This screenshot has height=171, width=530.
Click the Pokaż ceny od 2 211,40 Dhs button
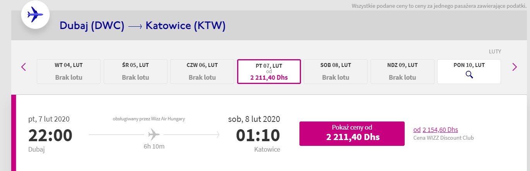pyautogui.click(x=352, y=133)
